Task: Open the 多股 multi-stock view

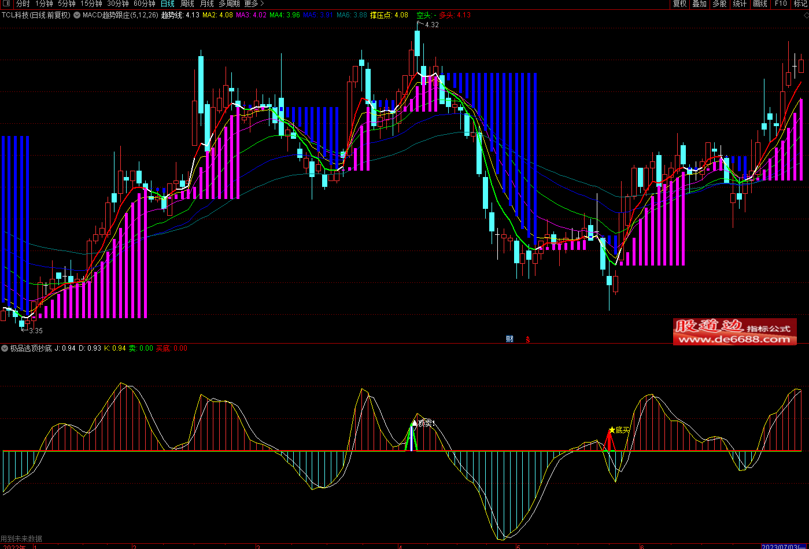Action: [x=719, y=4]
